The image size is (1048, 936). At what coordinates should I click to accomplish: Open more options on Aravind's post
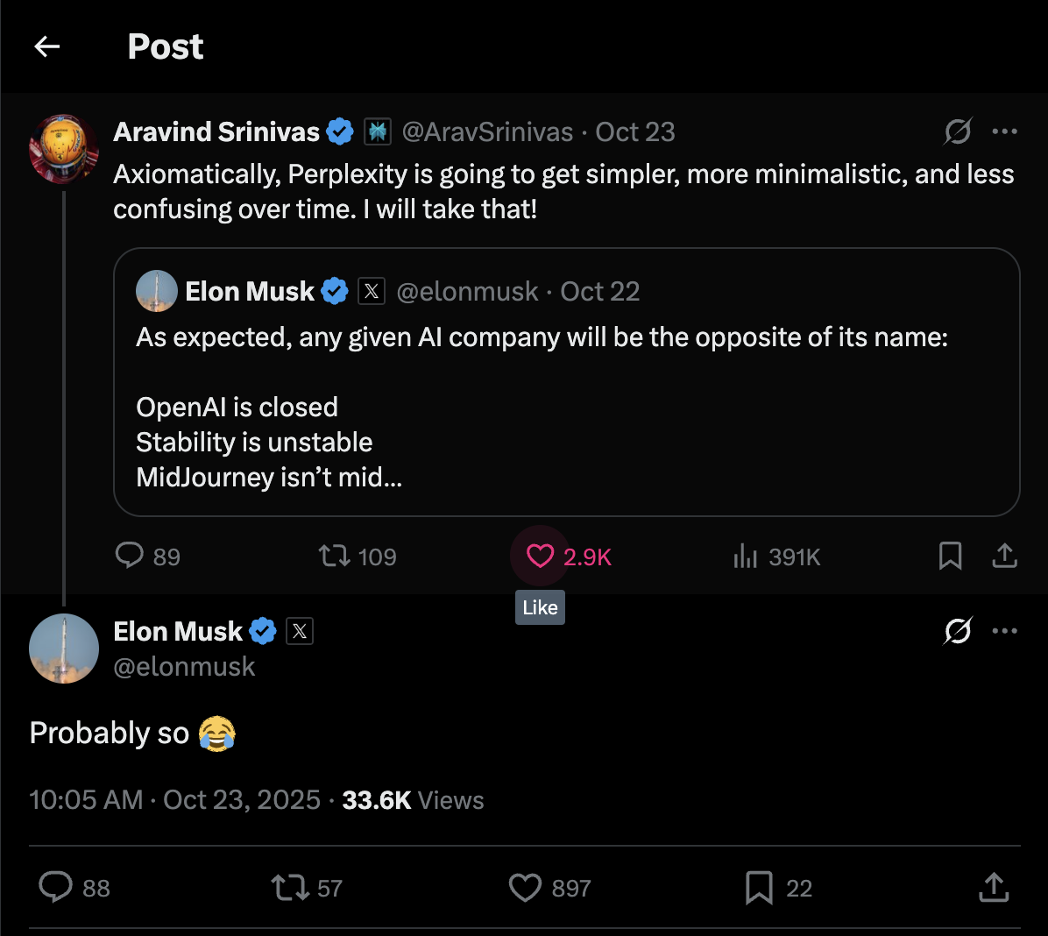1004,131
